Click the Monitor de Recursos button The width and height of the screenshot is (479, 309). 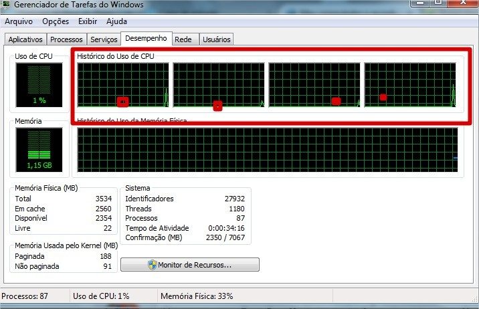190,265
